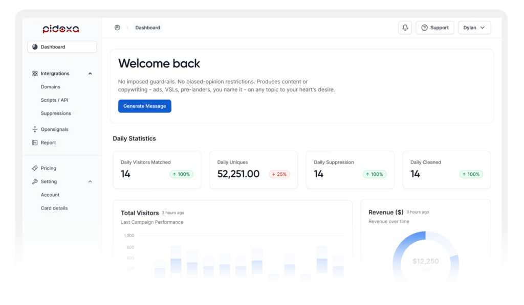
Task: Go to Suppressions in sidebar
Action: (x=56, y=113)
